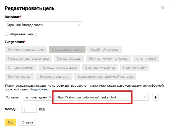Select Количество просмотров condition type
The width and height of the screenshot is (170, 131).
26,49
